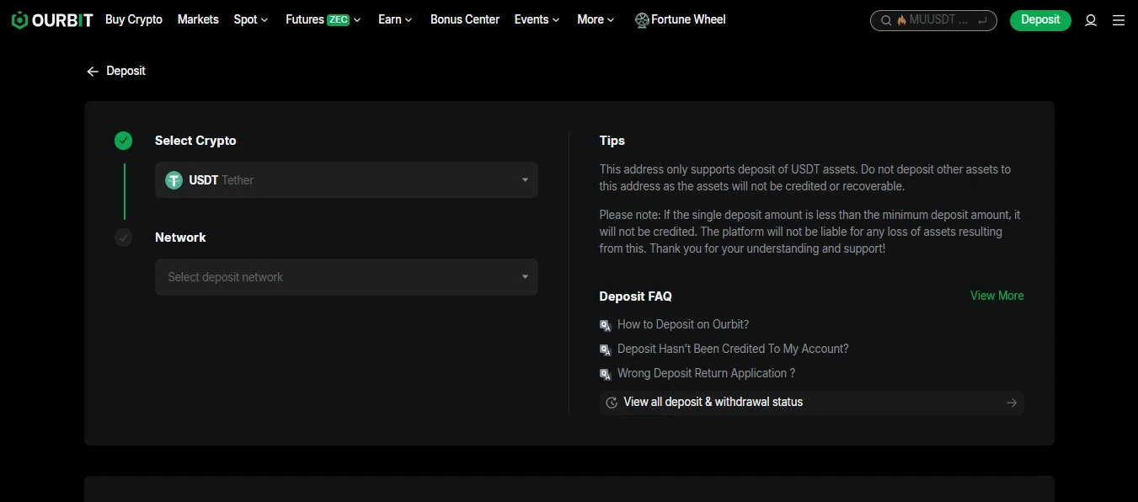The height and width of the screenshot is (502, 1138).
Task: Click the FAQ icon beside How to Deposit
Action: [605, 325]
